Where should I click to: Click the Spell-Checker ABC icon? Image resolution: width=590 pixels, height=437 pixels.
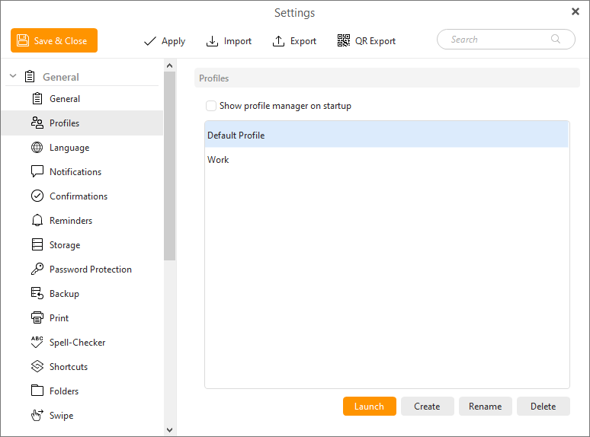[37, 343]
